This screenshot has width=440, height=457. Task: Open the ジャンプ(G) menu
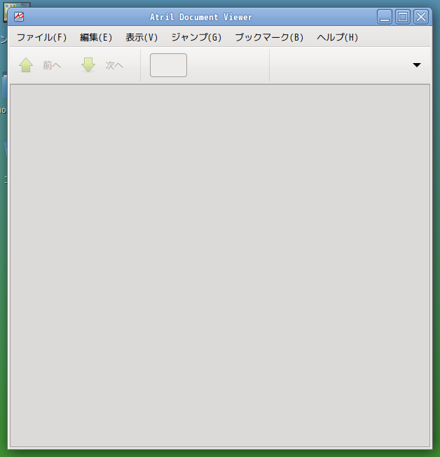pyautogui.click(x=196, y=37)
